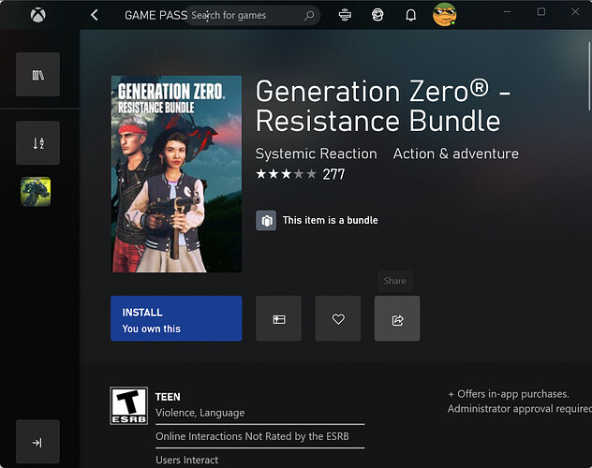Open notifications bell

point(411,15)
